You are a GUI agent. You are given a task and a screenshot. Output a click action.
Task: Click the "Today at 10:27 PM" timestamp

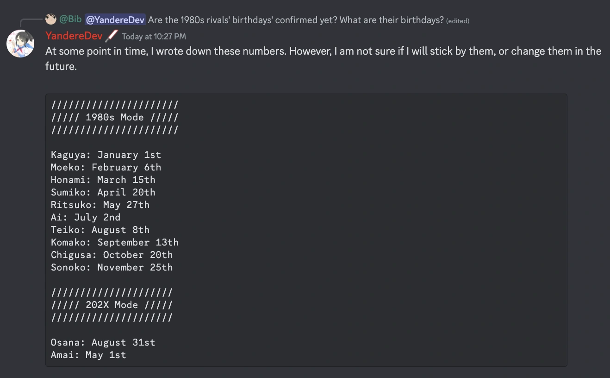[x=154, y=37]
